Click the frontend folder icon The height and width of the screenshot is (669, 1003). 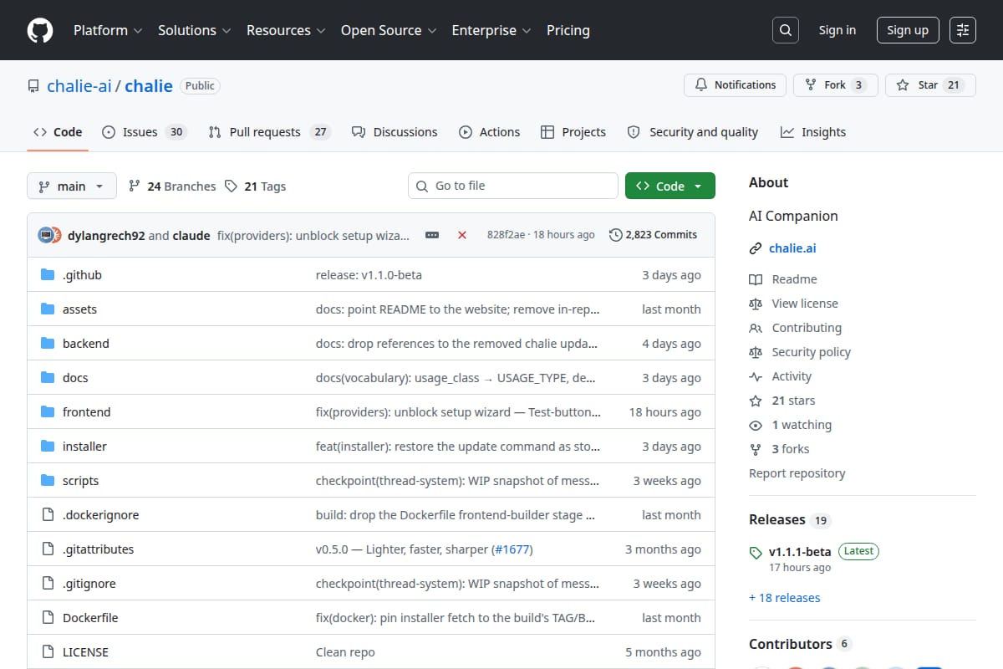(48, 412)
